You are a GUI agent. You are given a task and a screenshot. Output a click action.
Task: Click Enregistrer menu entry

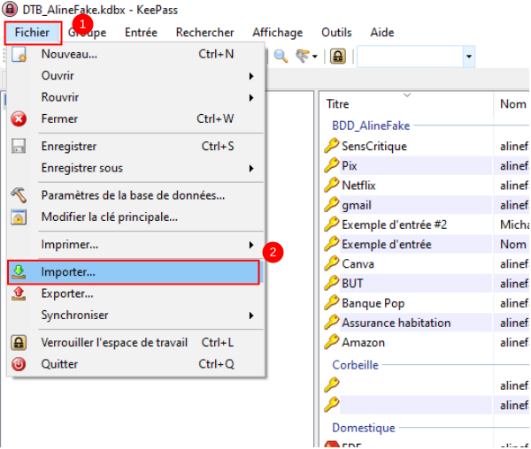(x=135, y=147)
